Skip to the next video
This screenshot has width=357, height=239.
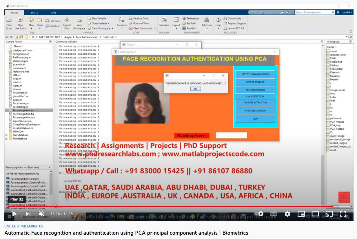28,214
